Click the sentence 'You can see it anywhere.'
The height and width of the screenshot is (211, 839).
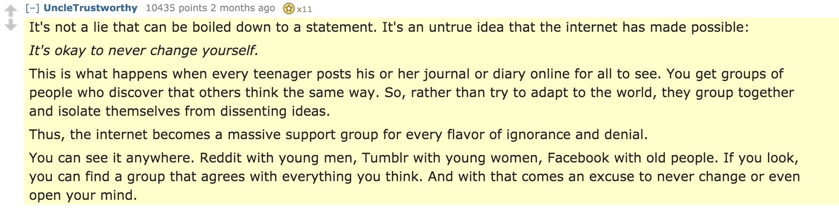112,158
